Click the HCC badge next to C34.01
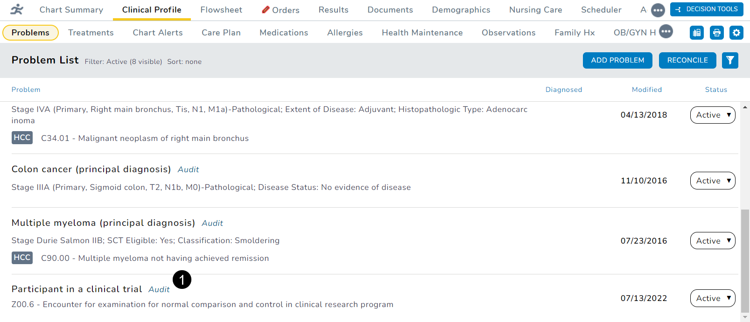The height and width of the screenshot is (322, 750). pyautogui.click(x=22, y=138)
